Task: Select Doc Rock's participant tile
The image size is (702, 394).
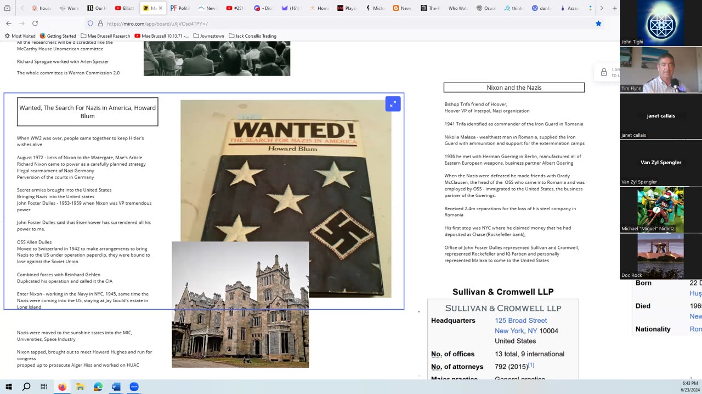Action: click(661, 256)
